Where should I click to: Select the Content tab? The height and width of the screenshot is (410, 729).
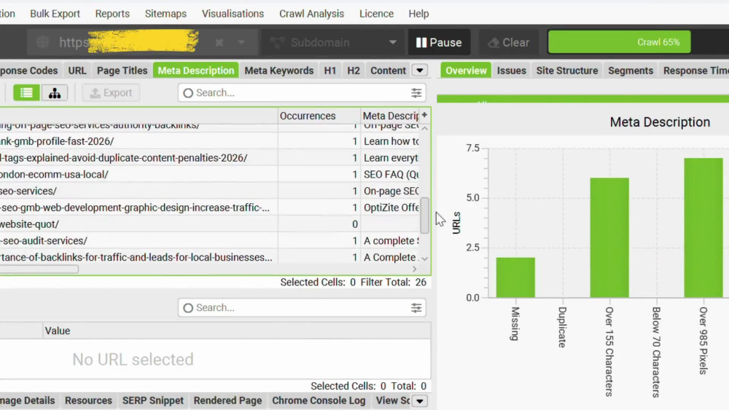click(389, 71)
